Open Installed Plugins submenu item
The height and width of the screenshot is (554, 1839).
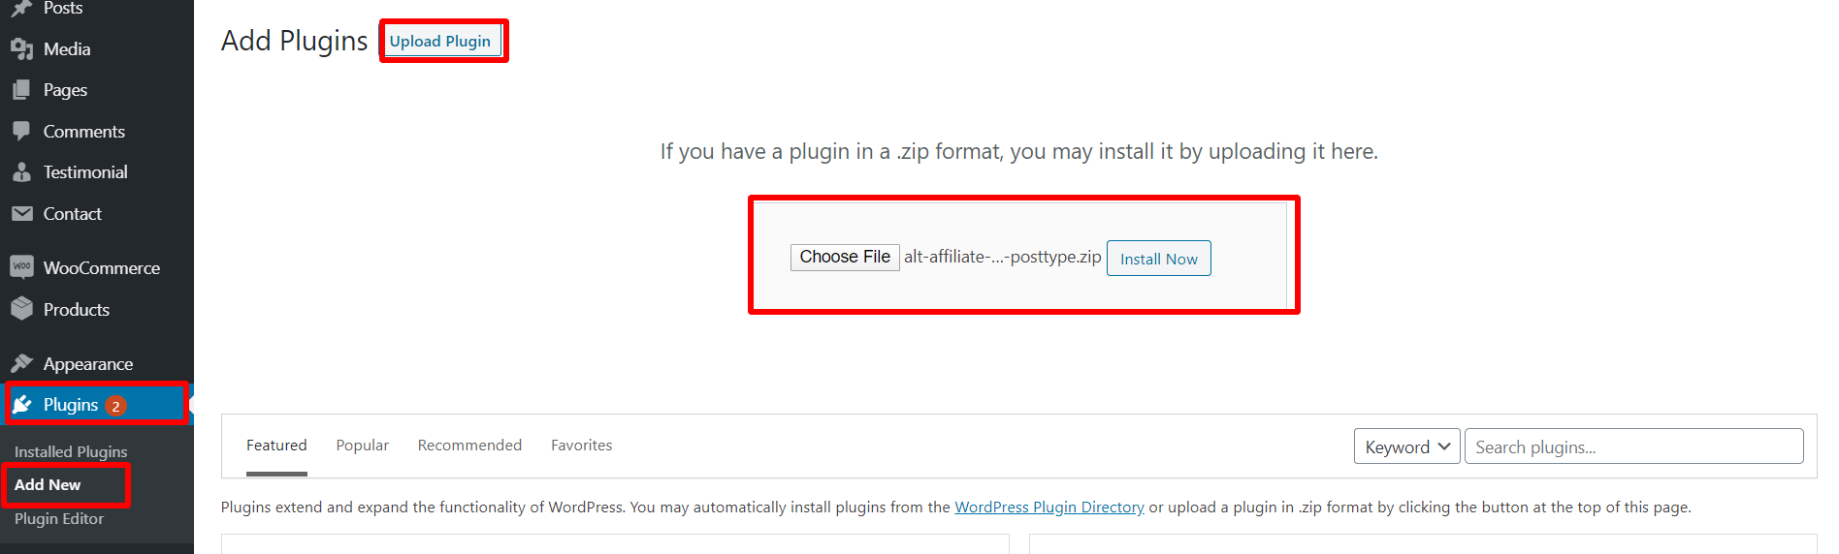pyautogui.click(x=71, y=451)
